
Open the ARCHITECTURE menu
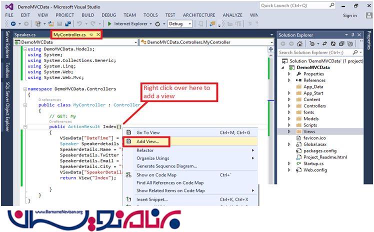[198, 15]
